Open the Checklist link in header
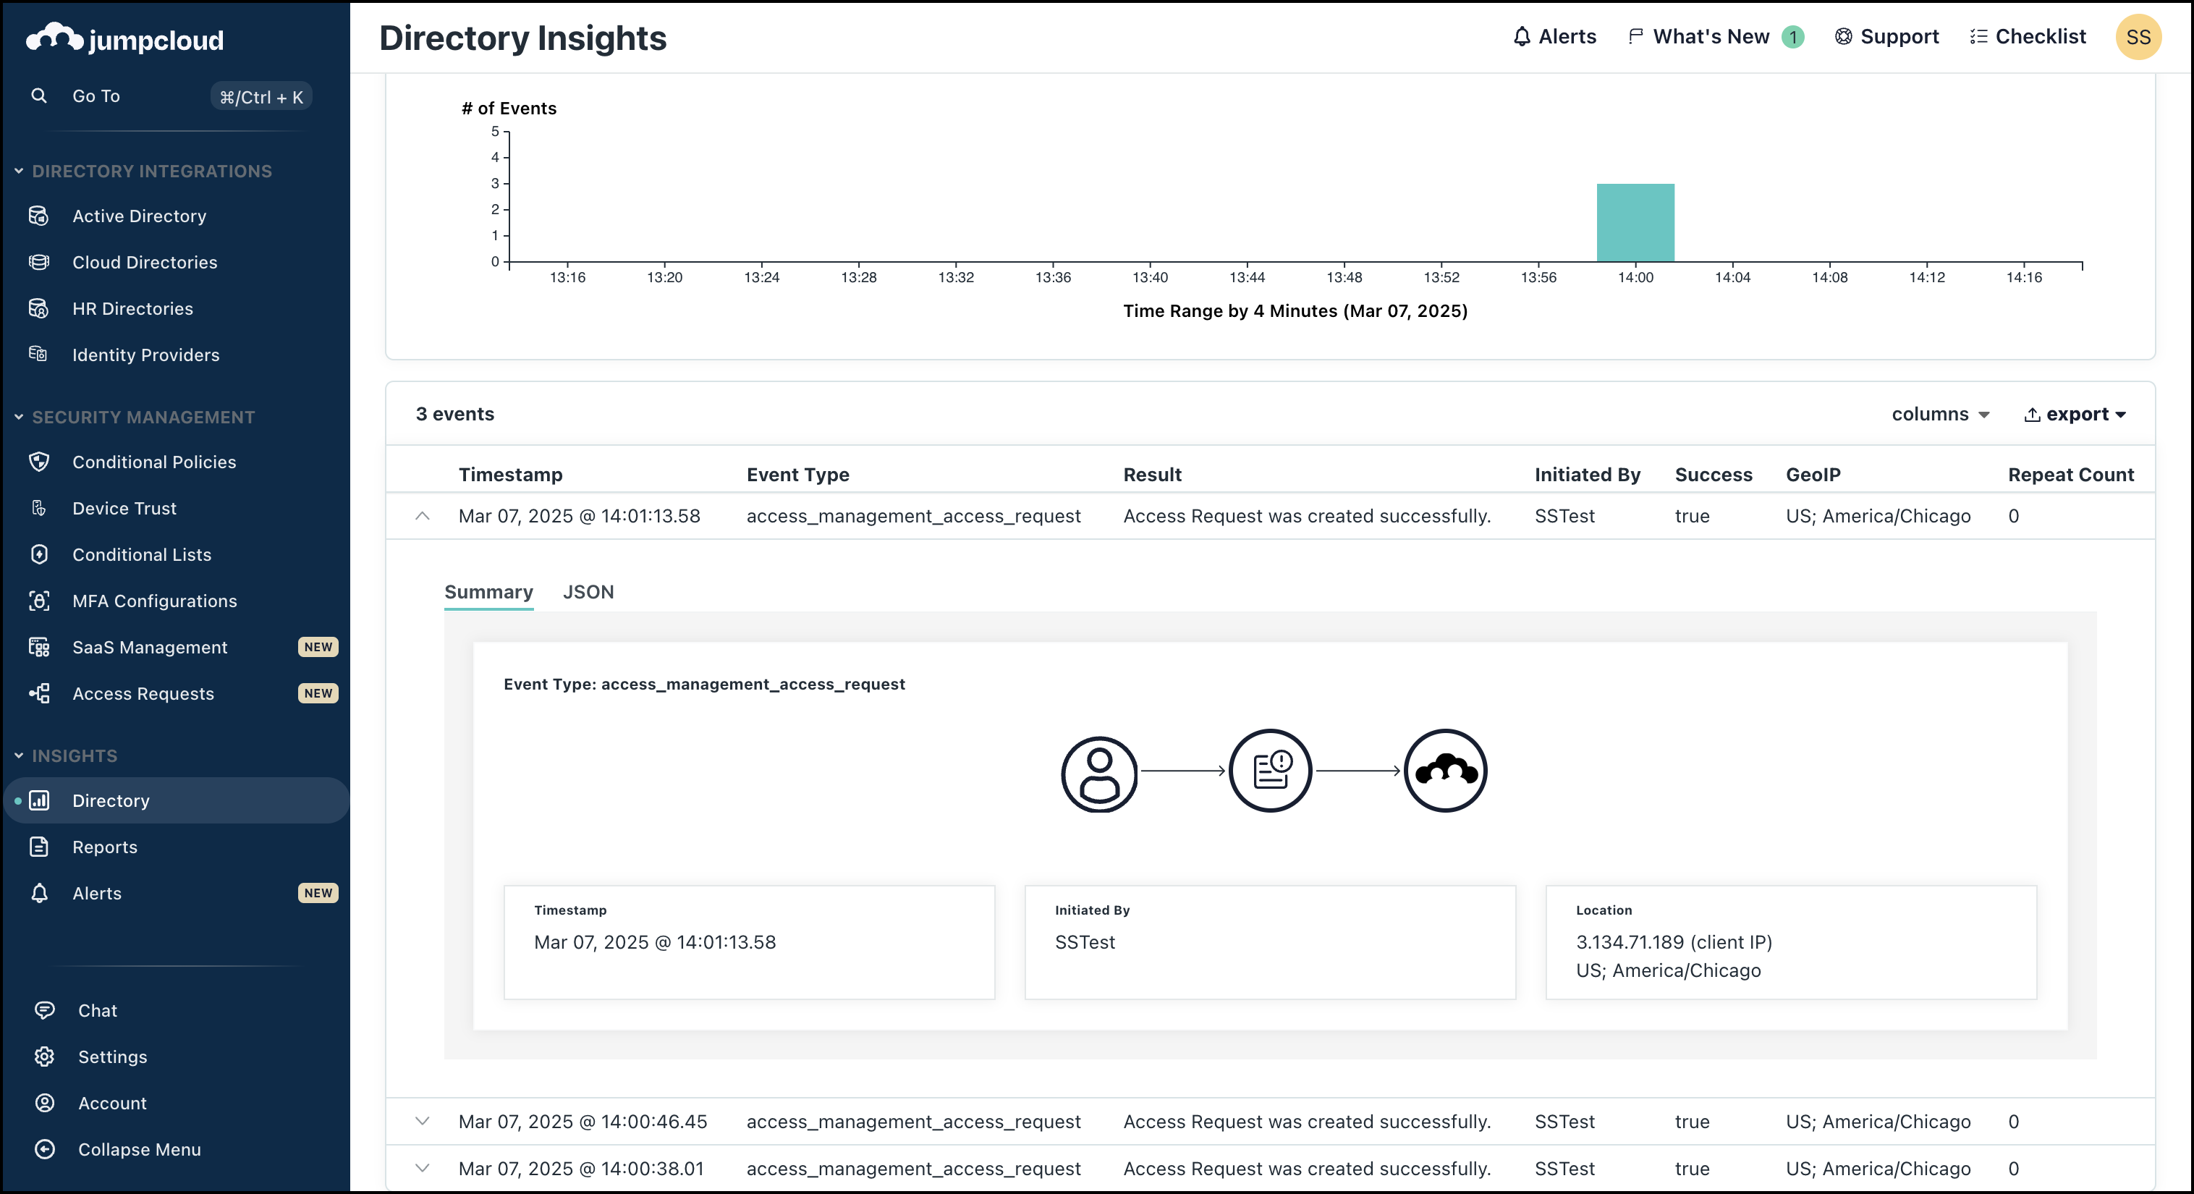This screenshot has width=2194, height=1194. pos(2028,37)
